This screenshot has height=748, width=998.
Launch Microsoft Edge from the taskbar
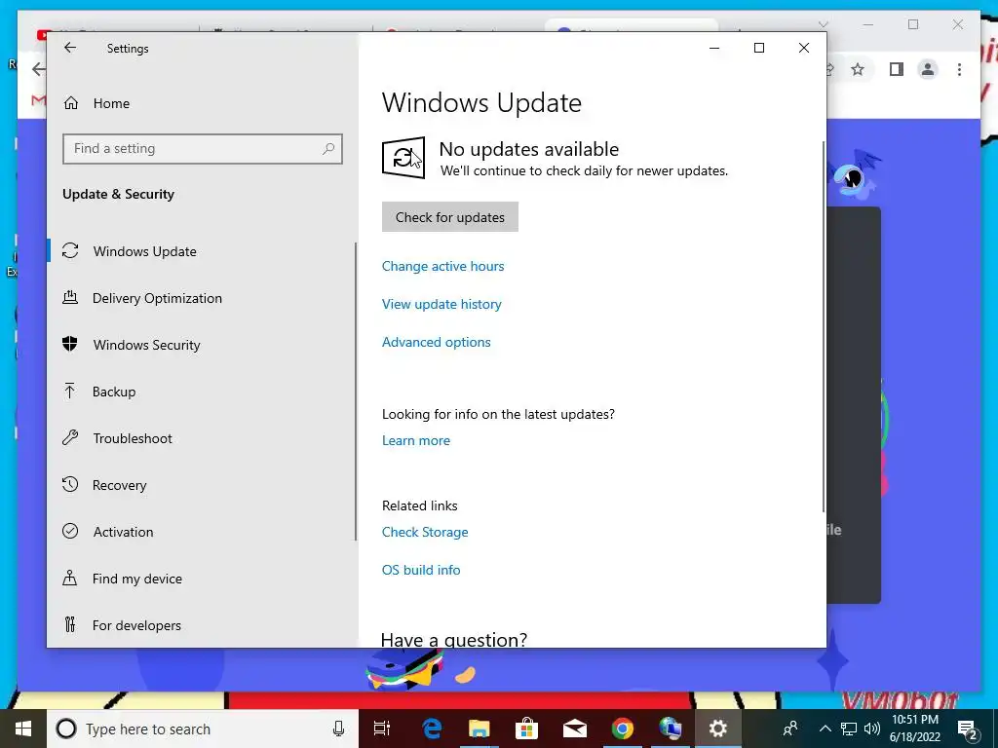(432, 729)
